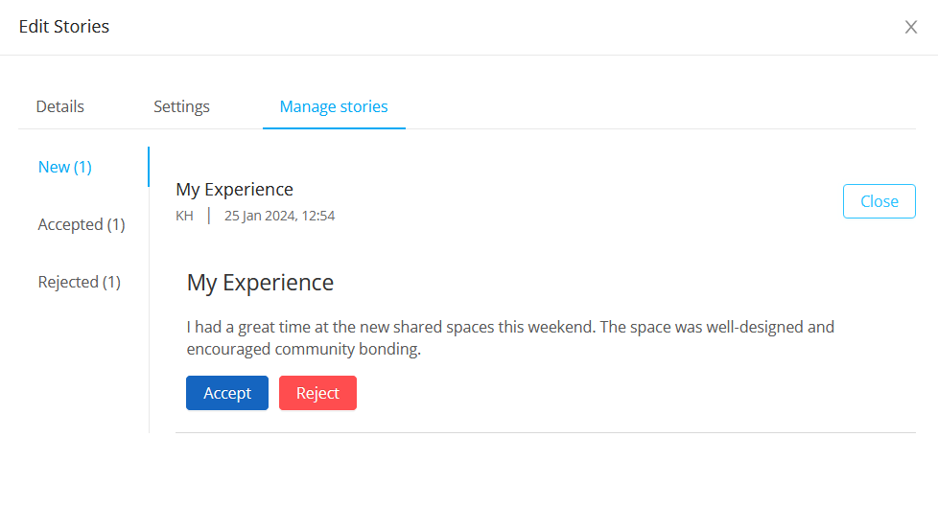Switch to the Details tab
938x506 pixels.
click(59, 106)
